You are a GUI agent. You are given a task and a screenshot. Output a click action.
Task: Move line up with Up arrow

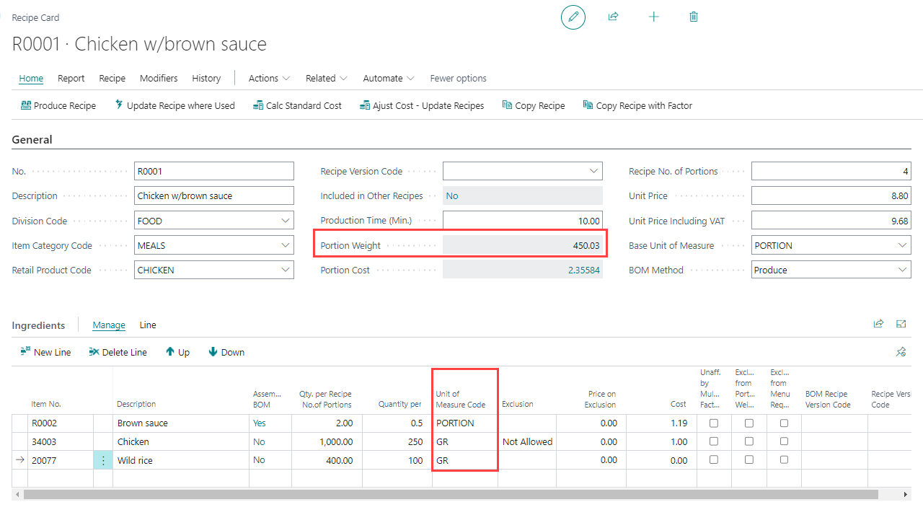coord(177,352)
